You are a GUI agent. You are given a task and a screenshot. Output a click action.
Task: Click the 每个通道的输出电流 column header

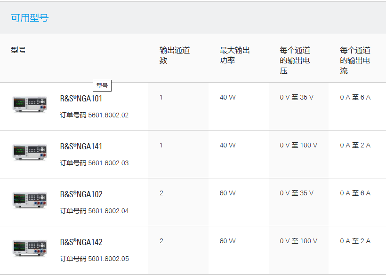click(x=355, y=61)
